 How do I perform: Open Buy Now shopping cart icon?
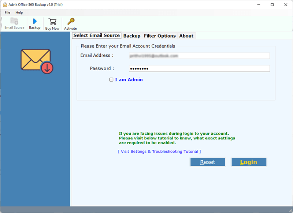(52, 22)
